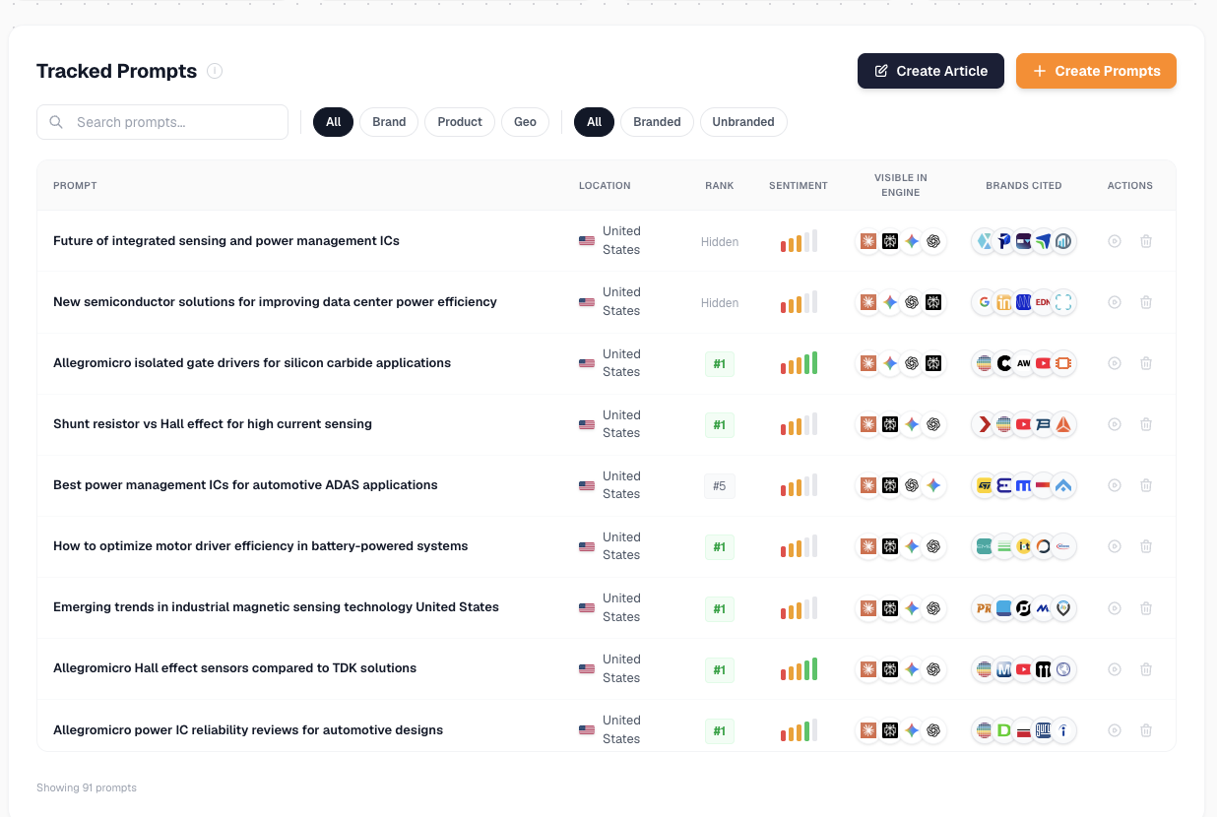The width and height of the screenshot is (1217, 817).
Task: Delete the last prompt with the trash icon
Action: [x=1146, y=730]
